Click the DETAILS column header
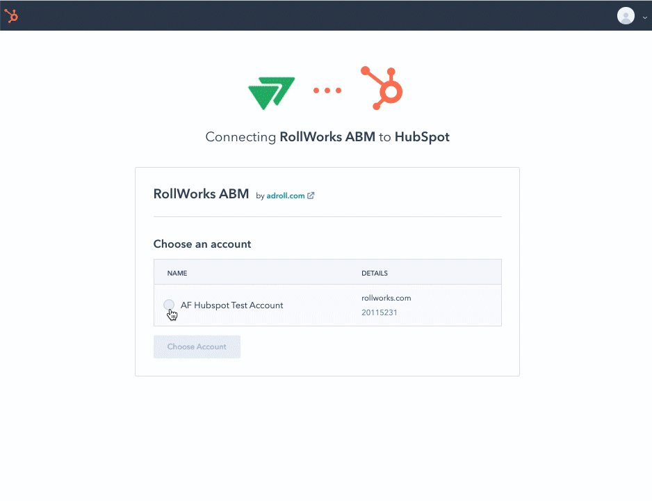 [x=374, y=273]
